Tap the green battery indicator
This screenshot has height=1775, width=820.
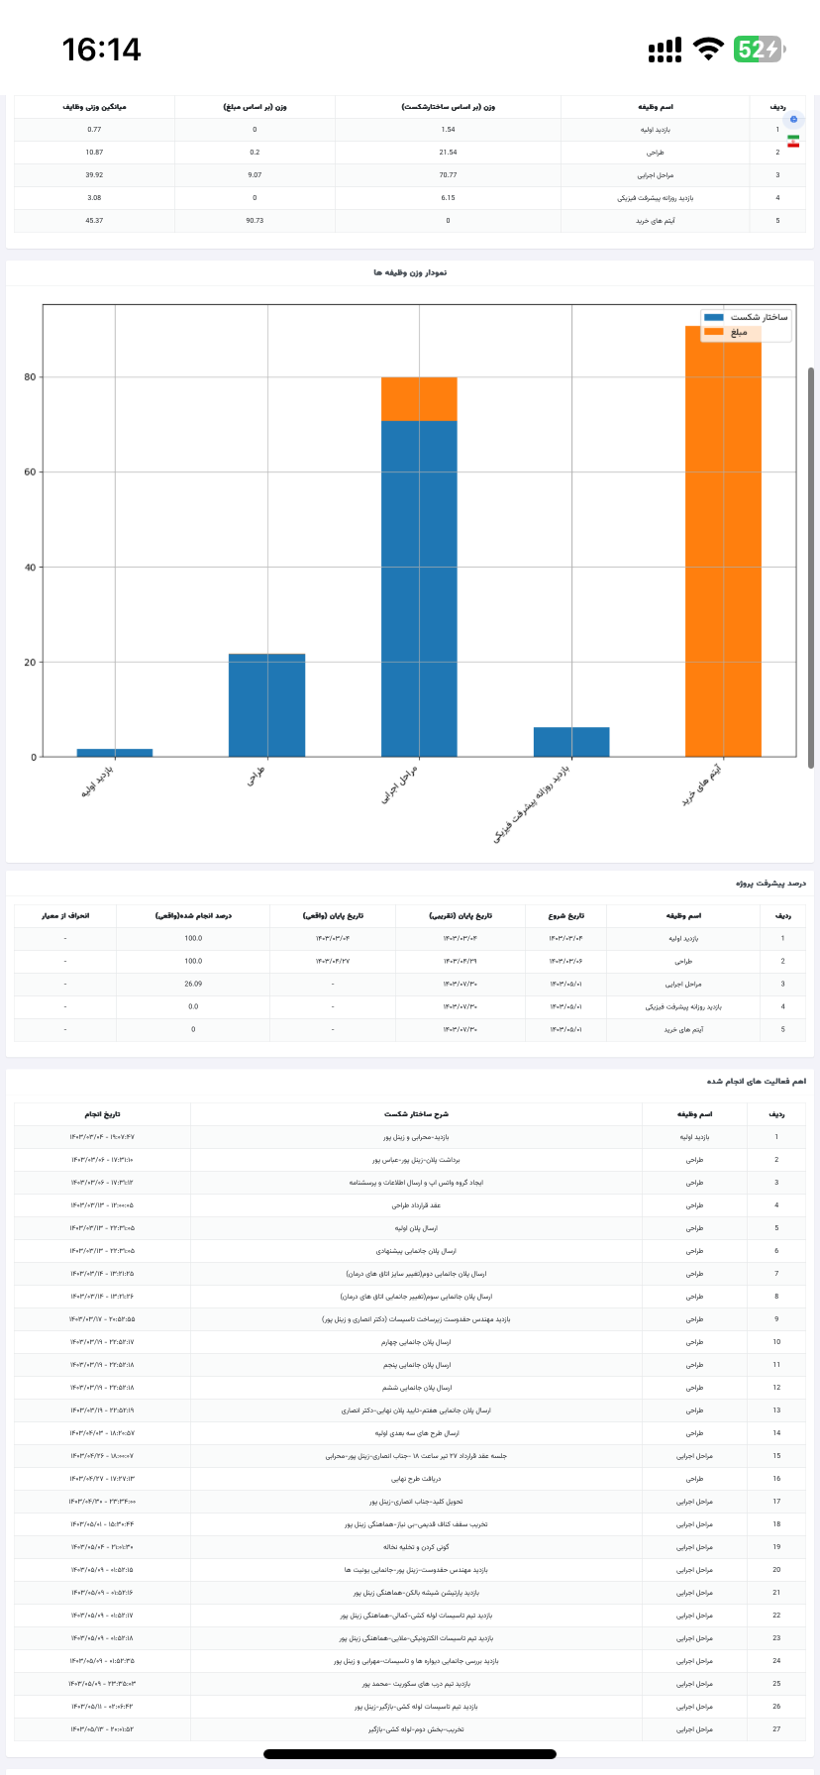757,50
